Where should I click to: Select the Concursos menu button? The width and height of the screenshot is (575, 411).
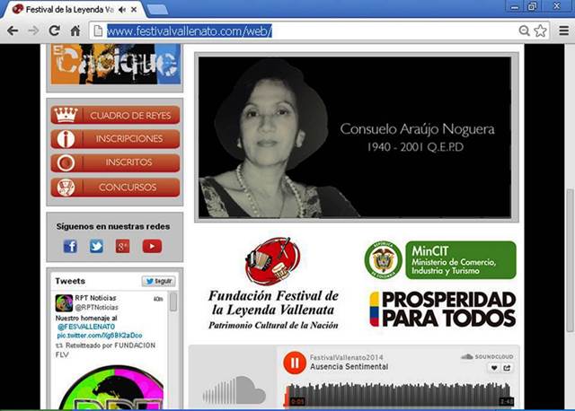click(x=115, y=188)
